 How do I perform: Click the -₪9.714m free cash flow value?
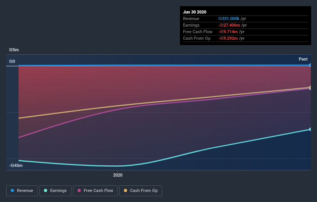pyautogui.click(x=228, y=32)
